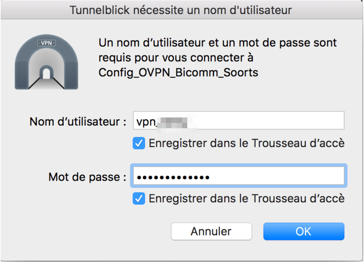
Task: Cancel the dialog with Annuler
Action: [x=211, y=231]
